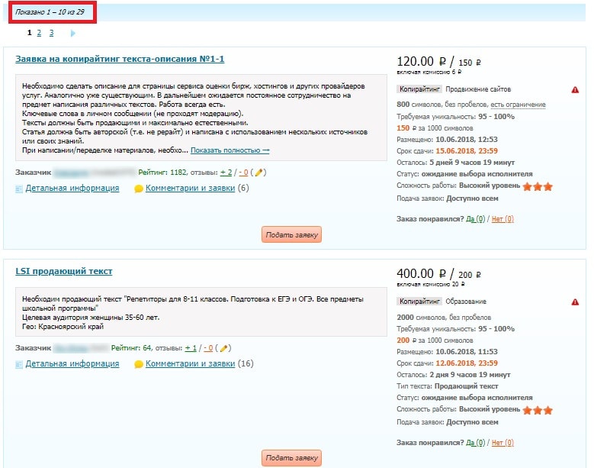Click the warning triangle icon on the LSI order
This screenshot has width=594, height=468.
click(x=575, y=302)
